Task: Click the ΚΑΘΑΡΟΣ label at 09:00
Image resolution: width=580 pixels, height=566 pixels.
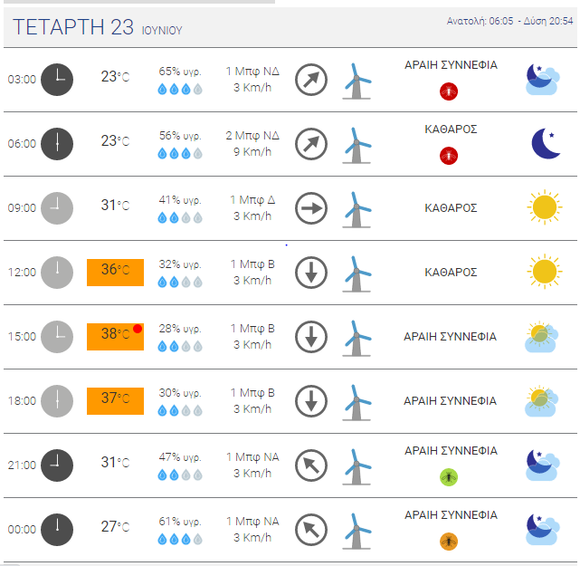Action: (x=451, y=208)
